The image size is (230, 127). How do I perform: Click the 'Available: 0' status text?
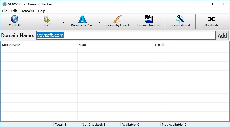131,125
